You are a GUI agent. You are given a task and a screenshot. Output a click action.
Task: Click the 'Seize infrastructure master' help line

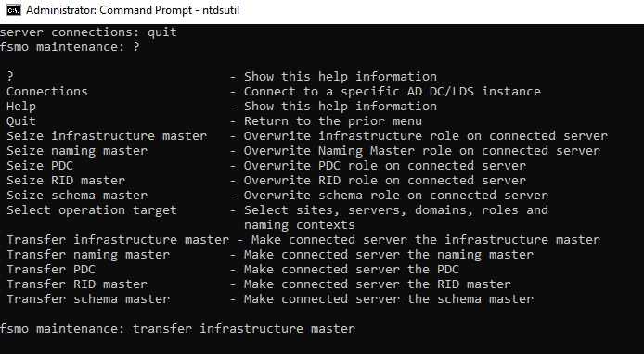coord(307,136)
